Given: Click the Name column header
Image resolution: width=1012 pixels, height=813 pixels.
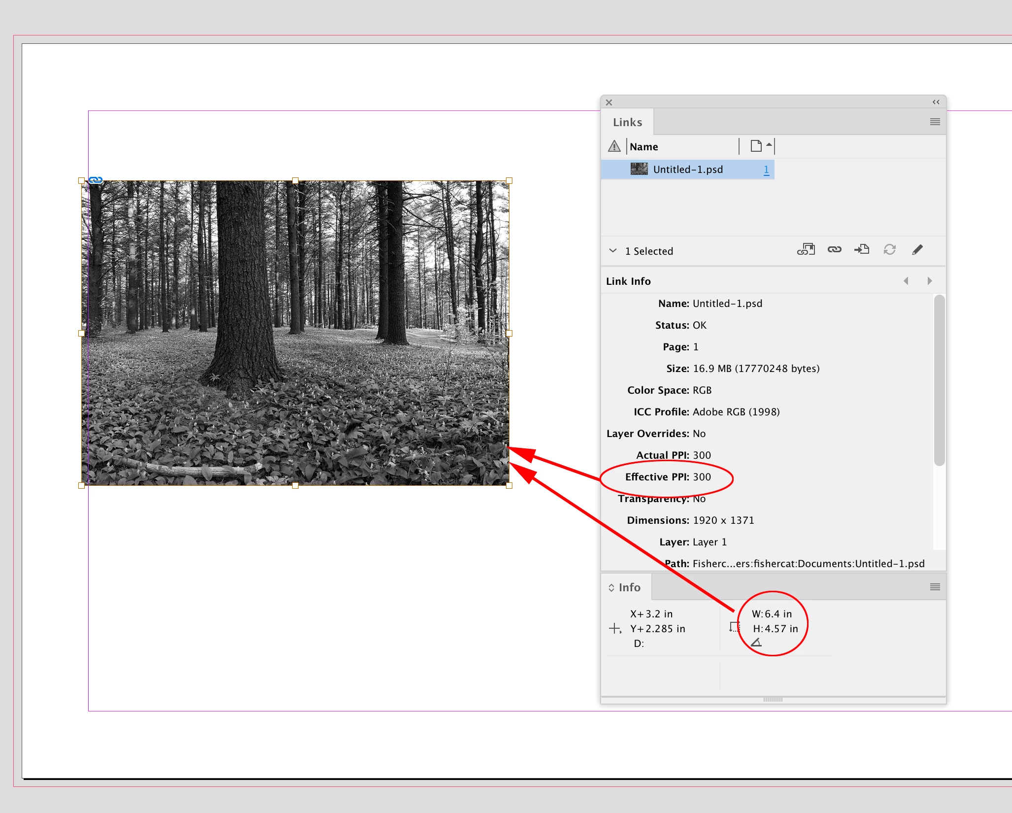Looking at the screenshot, I should click(643, 147).
